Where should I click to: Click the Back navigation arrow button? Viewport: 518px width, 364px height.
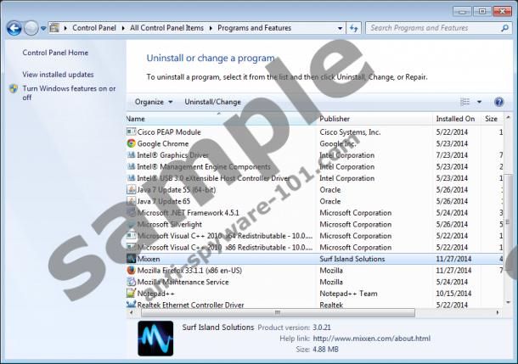point(14,28)
